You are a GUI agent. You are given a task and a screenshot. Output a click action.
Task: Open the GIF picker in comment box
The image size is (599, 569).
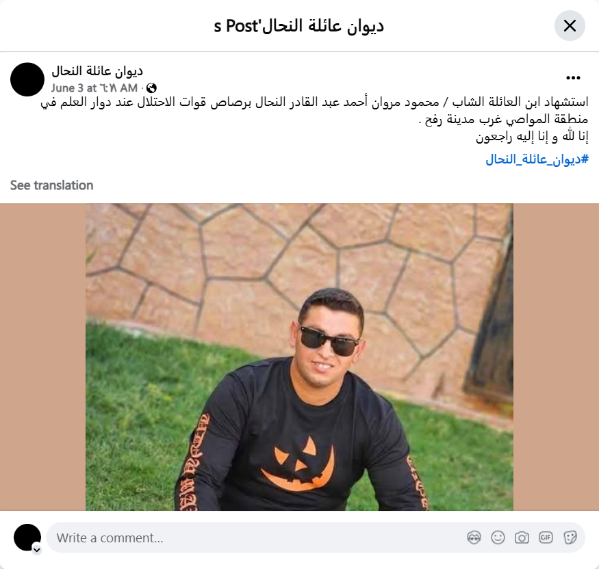click(x=546, y=538)
